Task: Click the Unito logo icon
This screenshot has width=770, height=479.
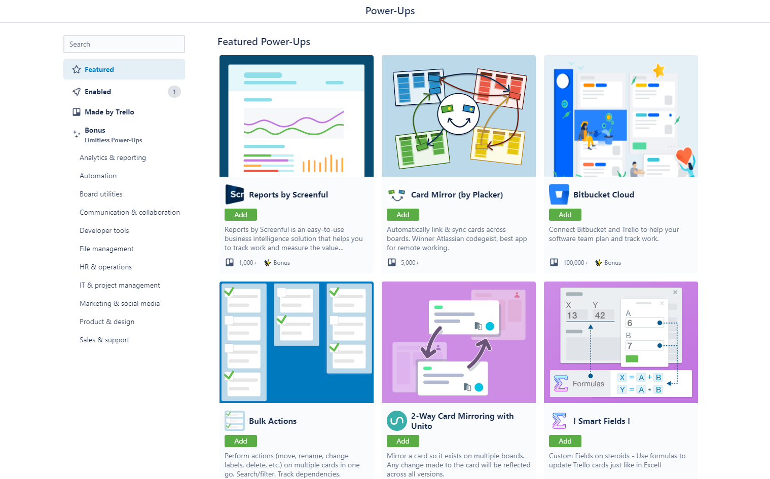Action: pyautogui.click(x=397, y=421)
